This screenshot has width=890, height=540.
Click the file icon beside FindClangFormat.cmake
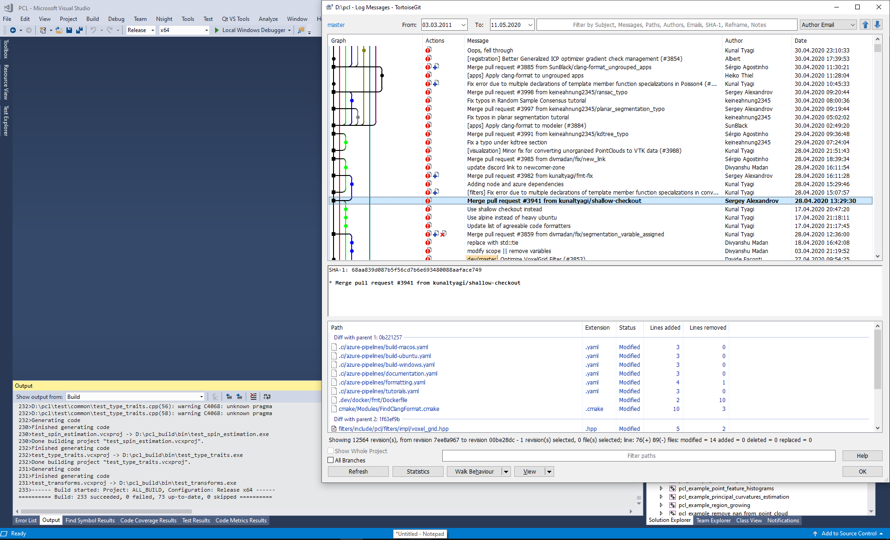(334, 409)
